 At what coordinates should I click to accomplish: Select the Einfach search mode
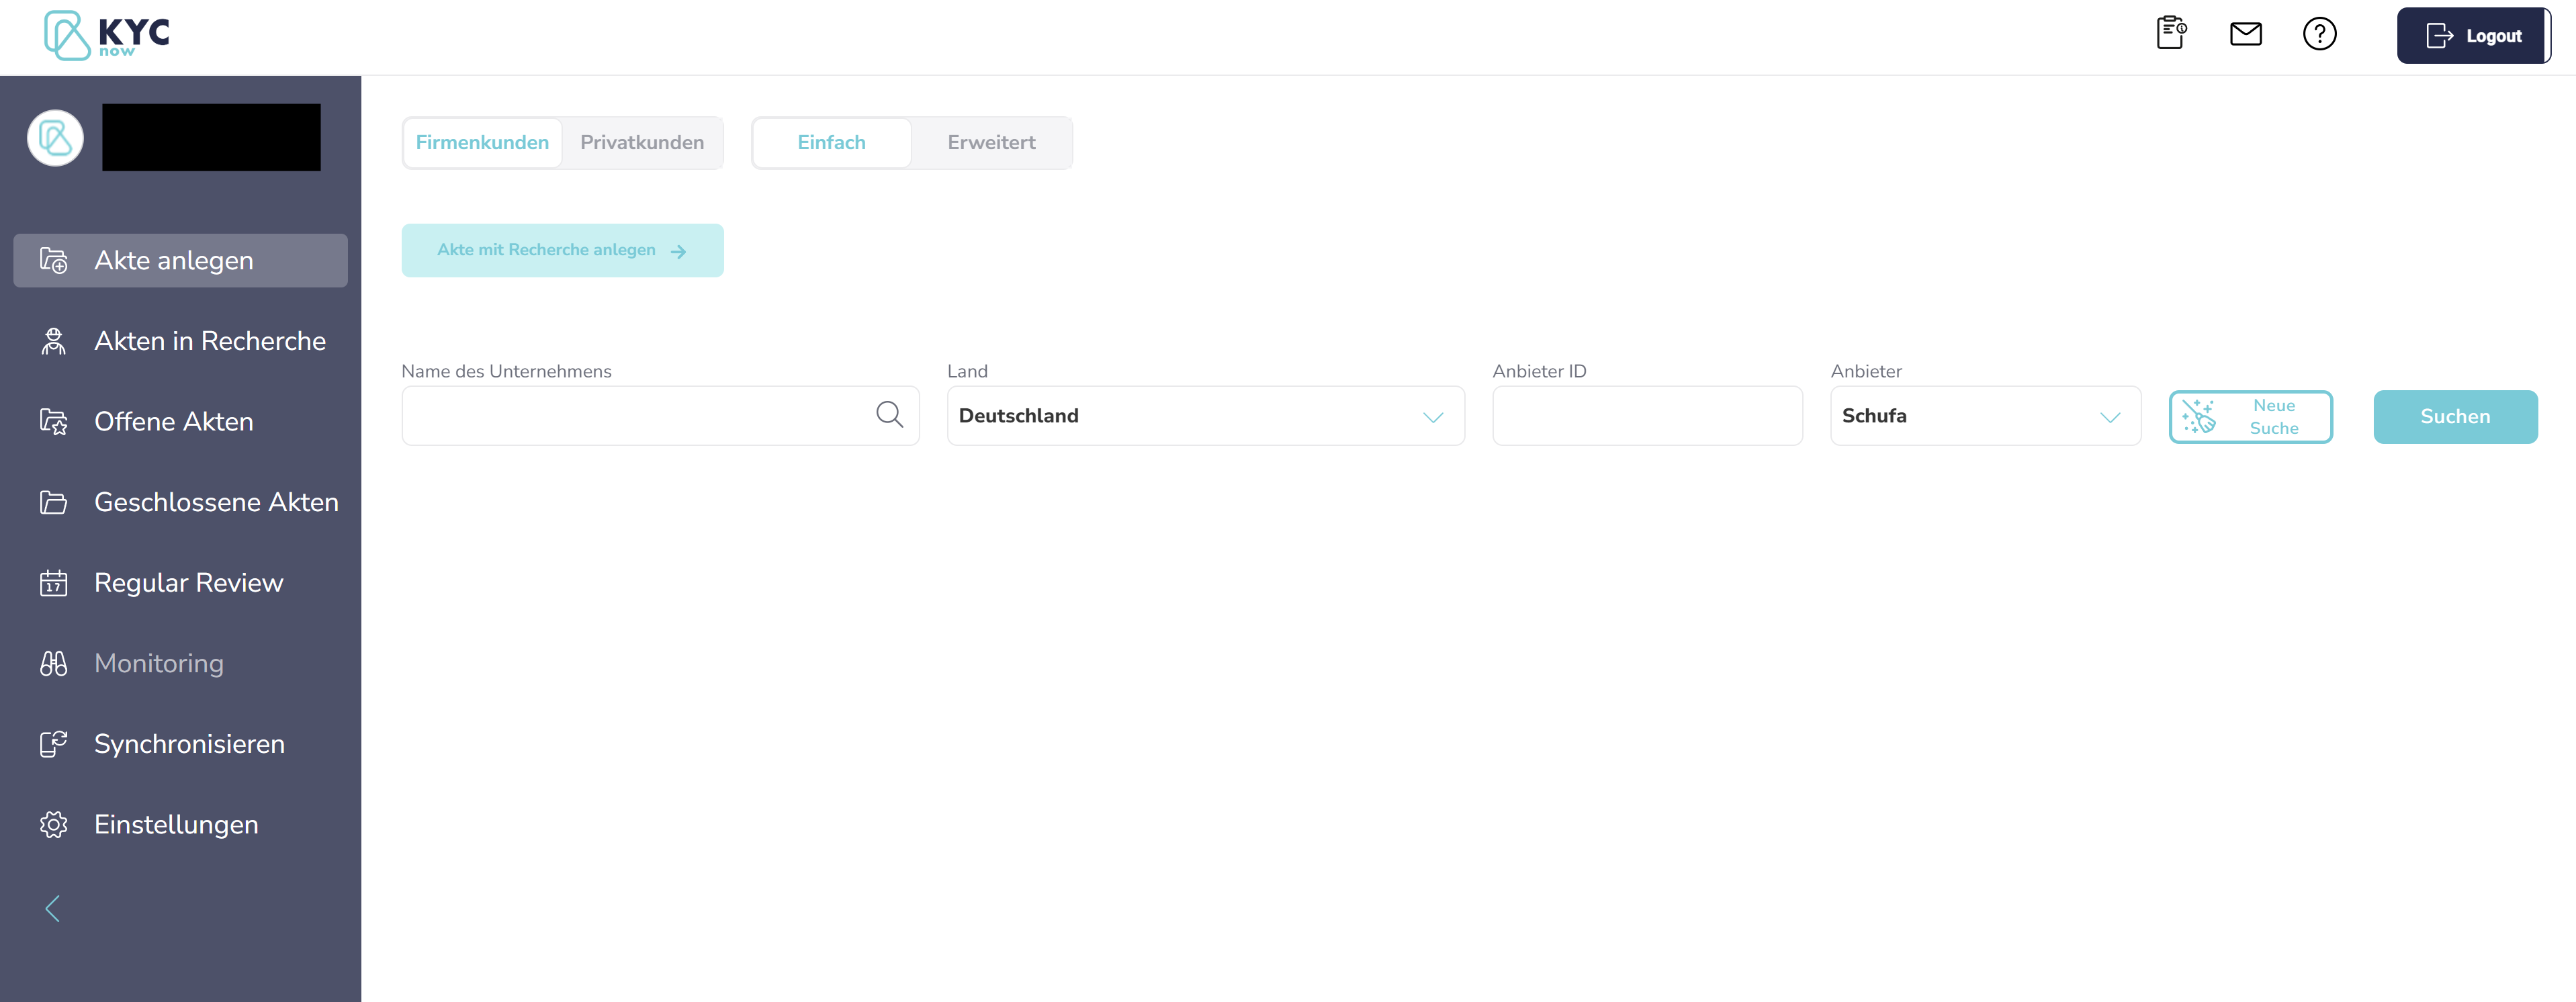click(x=832, y=143)
